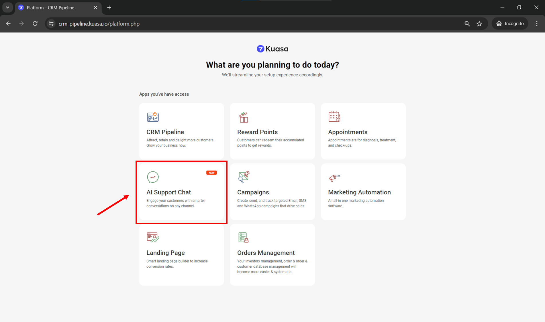
Task: Click the Landing Page builder icon
Action: point(153,237)
